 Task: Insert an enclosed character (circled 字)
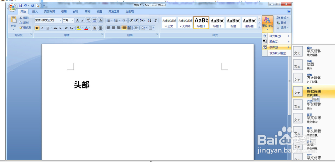[100, 28]
